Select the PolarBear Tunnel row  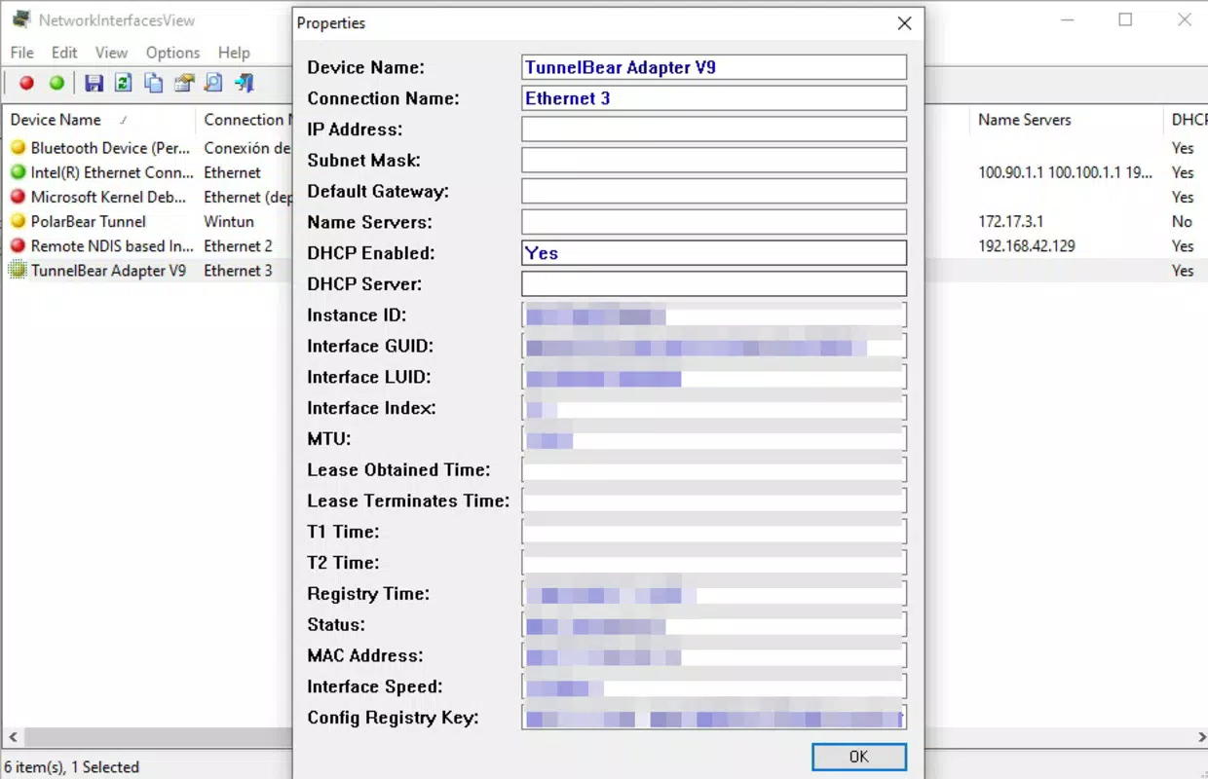[x=88, y=221]
